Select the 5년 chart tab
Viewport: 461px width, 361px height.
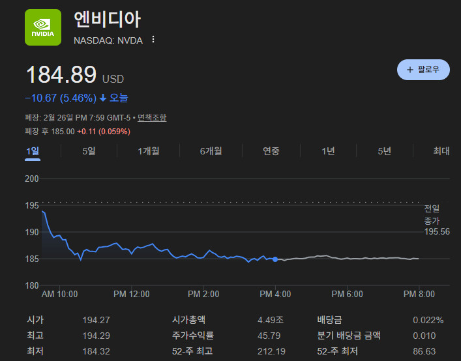385,151
